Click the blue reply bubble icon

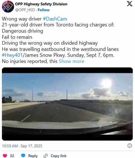tap(23, 155)
